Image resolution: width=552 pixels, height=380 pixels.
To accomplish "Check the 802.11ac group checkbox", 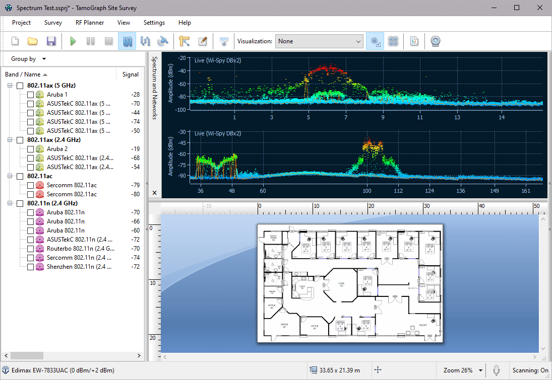I will (20, 176).
